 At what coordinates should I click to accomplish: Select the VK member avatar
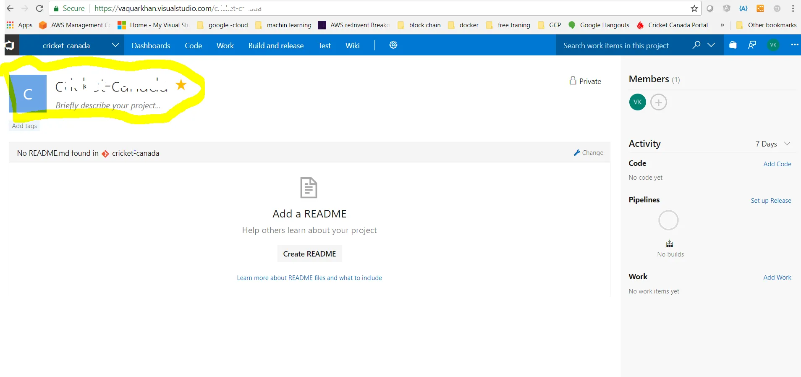(x=638, y=102)
